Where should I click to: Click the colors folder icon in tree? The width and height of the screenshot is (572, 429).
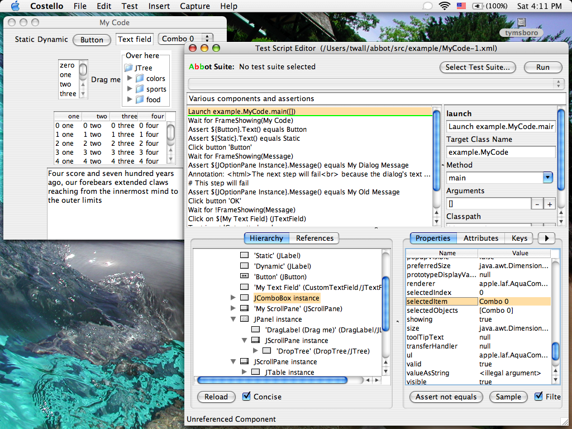140,79
